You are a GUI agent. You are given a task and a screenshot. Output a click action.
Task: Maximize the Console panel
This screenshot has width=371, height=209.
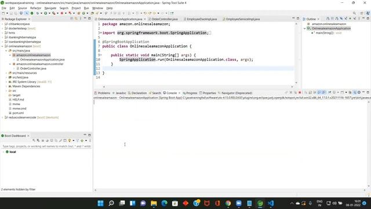click(368, 92)
